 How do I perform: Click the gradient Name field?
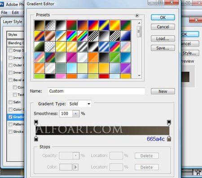(96, 91)
